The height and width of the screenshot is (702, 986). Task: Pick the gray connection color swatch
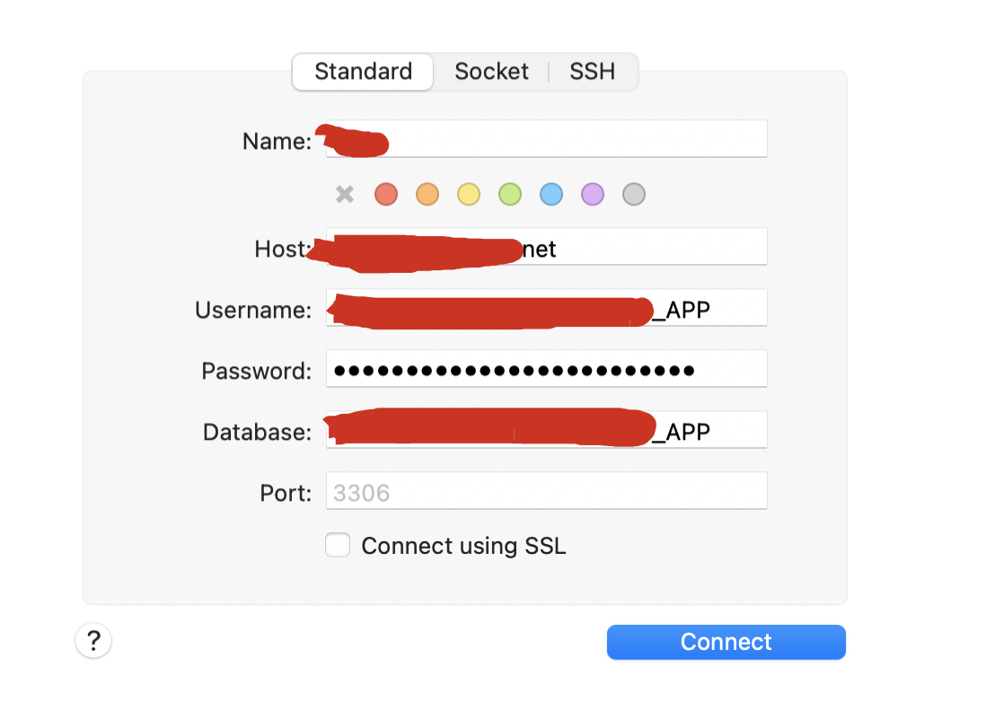[634, 194]
